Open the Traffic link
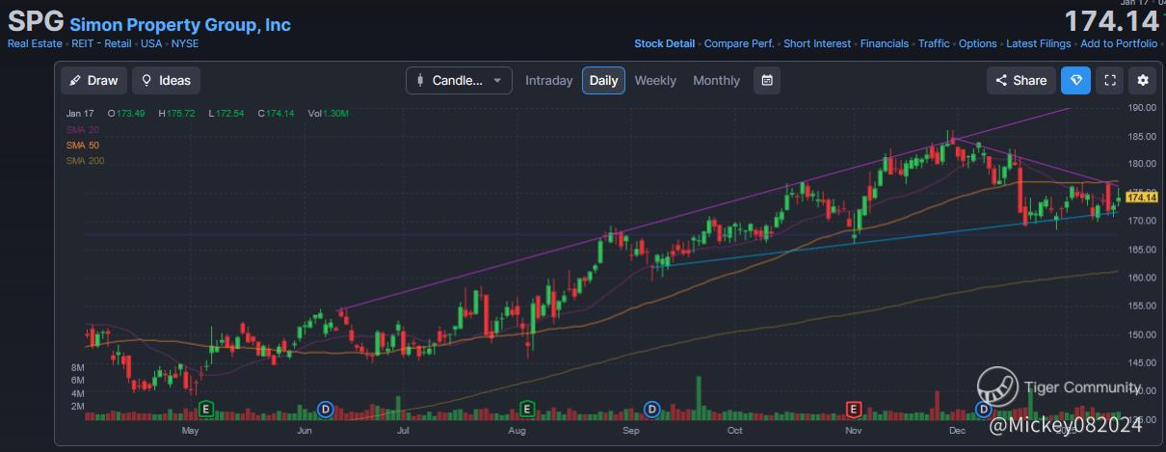The width and height of the screenshot is (1166, 452). point(934,43)
